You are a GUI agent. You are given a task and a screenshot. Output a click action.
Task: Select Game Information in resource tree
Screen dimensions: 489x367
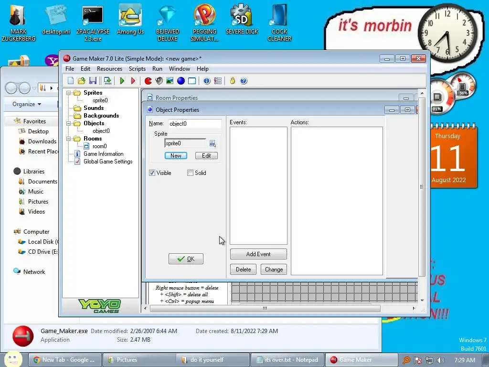103,154
